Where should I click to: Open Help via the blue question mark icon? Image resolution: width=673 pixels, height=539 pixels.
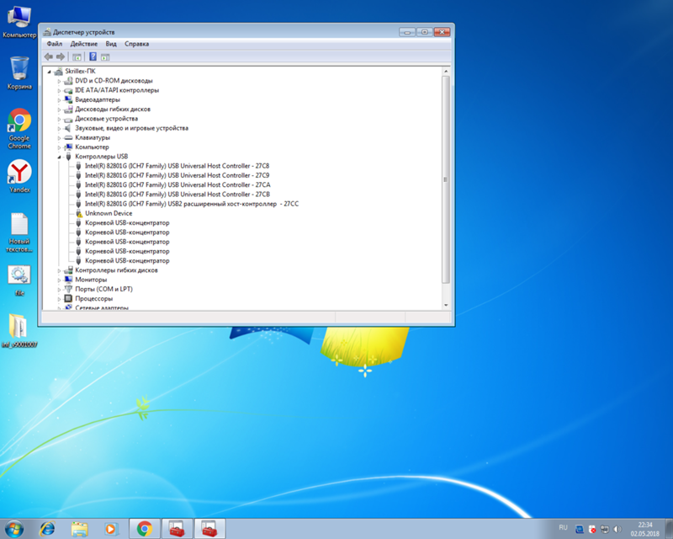pyautogui.click(x=93, y=56)
